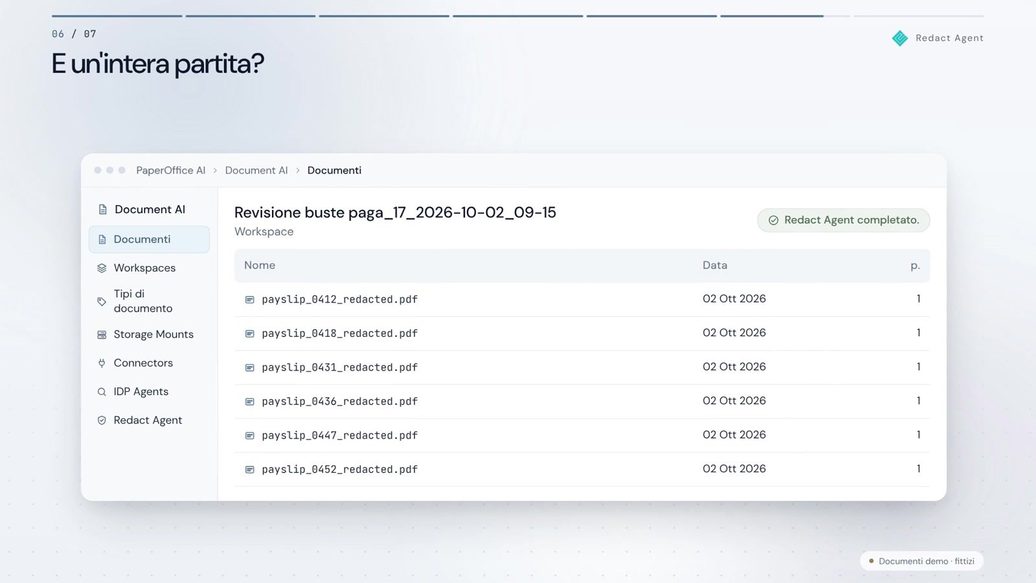Open payslip_0452_redacted.pdf file name
Image resolution: width=1036 pixels, height=583 pixels.
click(339, 470)
